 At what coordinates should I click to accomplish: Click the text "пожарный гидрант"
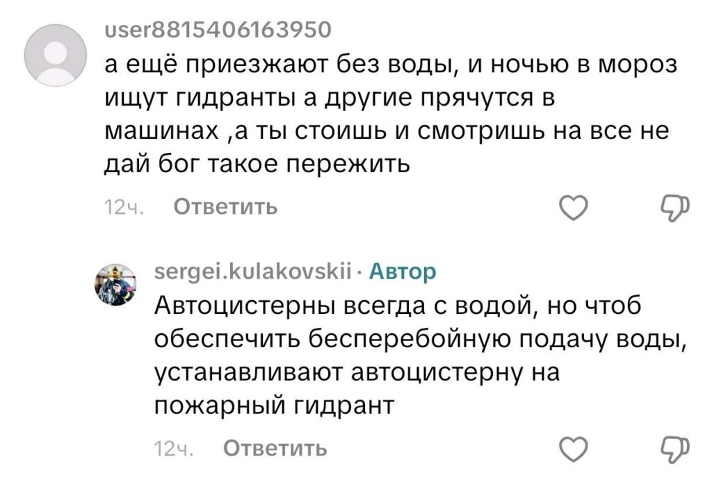pyautogui.click(x=274, y=405)
